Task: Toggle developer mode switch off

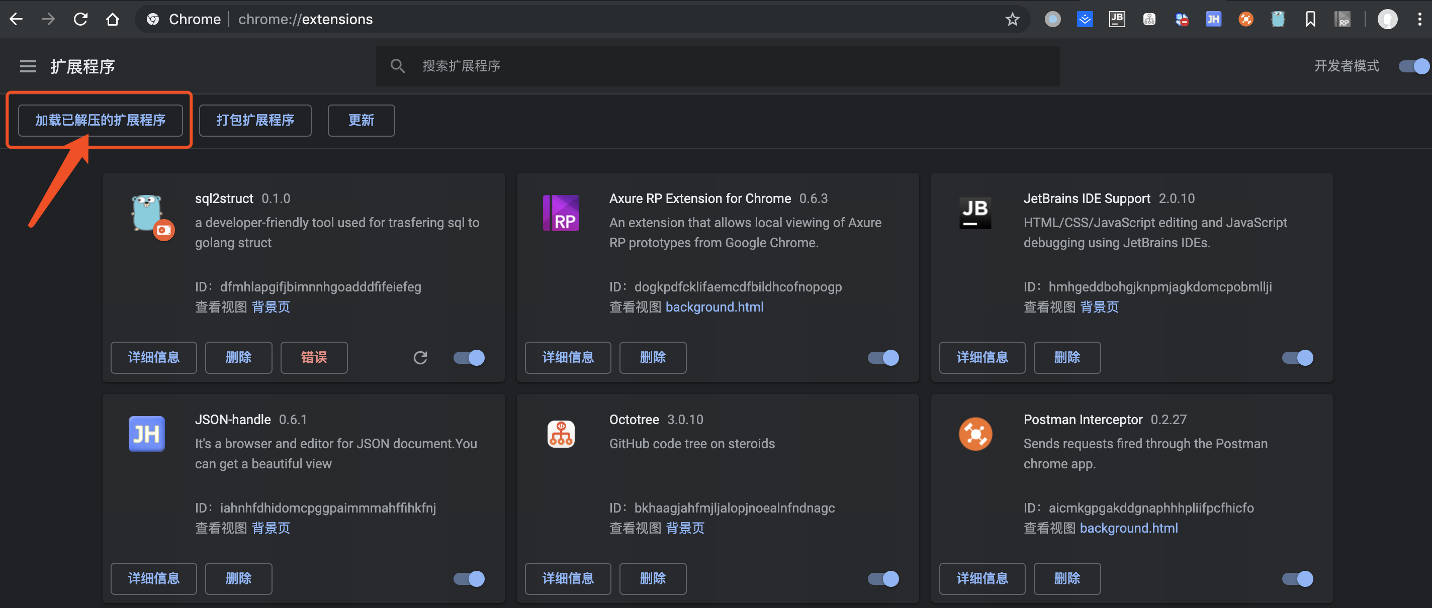Action: 1414,66
